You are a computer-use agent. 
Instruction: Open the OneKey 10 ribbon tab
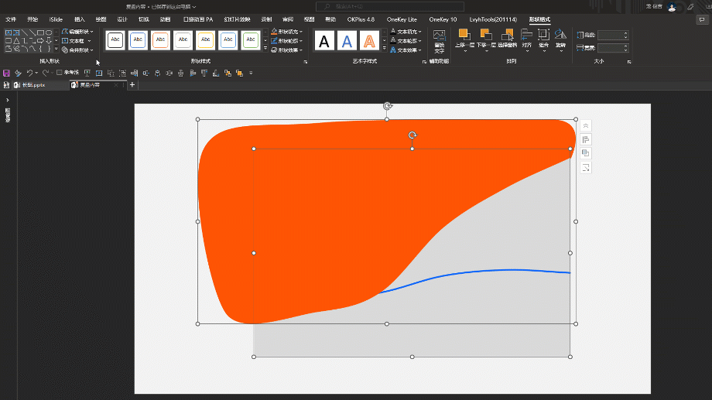tap(443, 19)
